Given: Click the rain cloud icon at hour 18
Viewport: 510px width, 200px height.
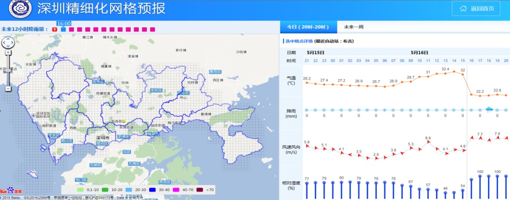Looking at the screenshot, I should pos(489,109).
